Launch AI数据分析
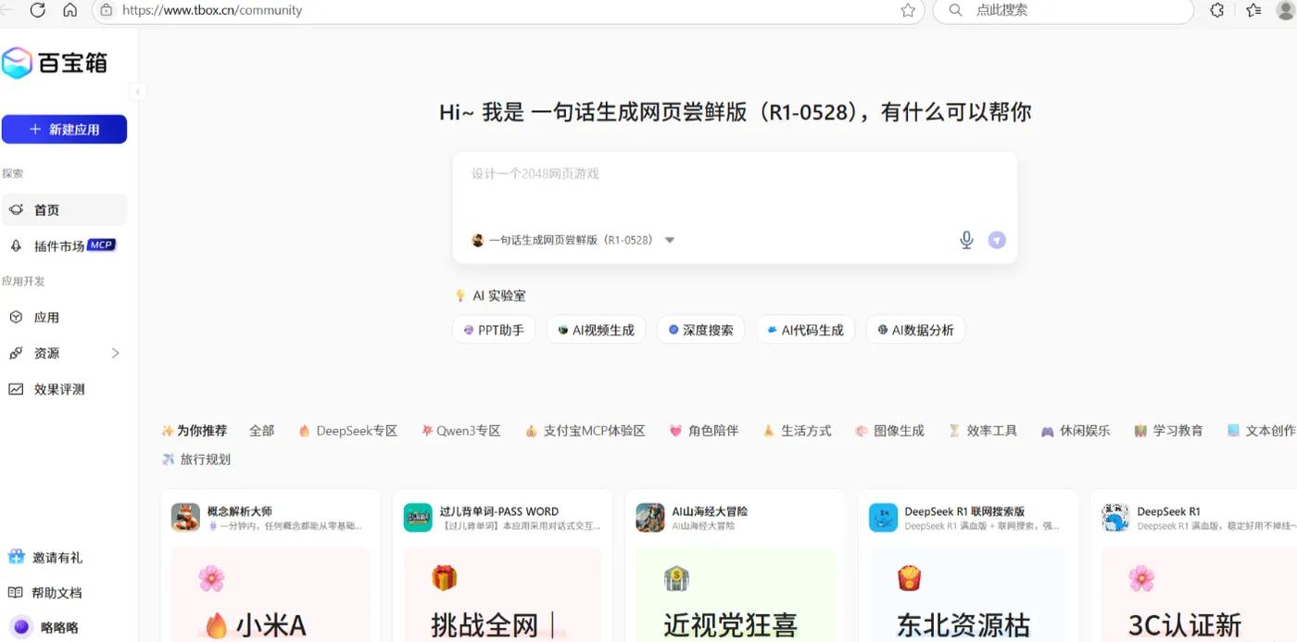The image size is (1297, 642). [x=915, y=330]
